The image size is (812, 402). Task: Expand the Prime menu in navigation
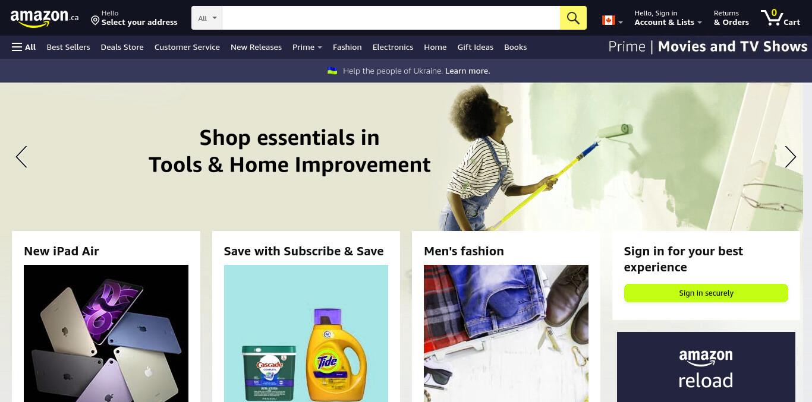(307, 47)
